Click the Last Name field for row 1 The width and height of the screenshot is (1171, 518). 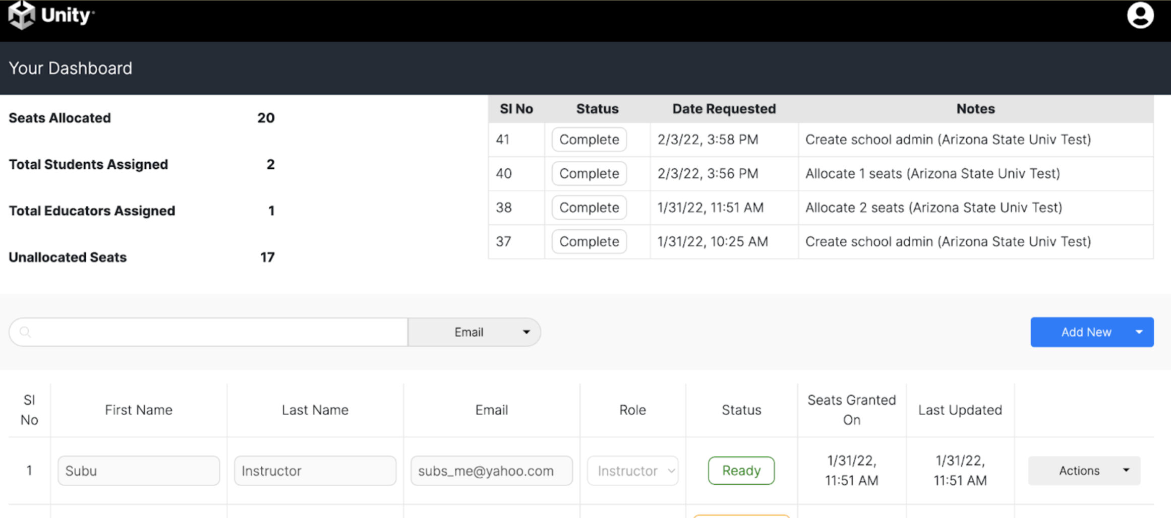pyautogui.click(x=315, y=471)
